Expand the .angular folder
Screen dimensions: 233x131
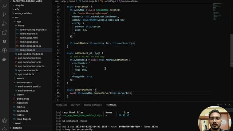pos(19,5)
